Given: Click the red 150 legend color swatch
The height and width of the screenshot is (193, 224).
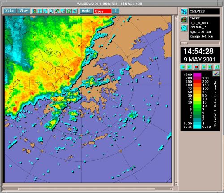Looking at the screenshot, I should pos(197,82).
